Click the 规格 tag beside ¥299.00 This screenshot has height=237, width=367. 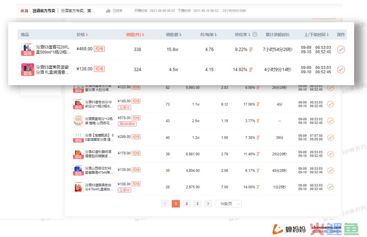(x=136, y=137)
